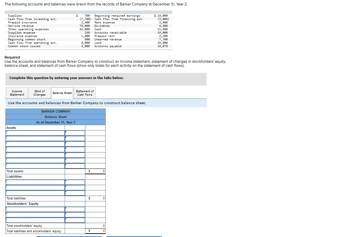
Task: Click 'Common stock issued' in the data table
Action: pos(24,46)
